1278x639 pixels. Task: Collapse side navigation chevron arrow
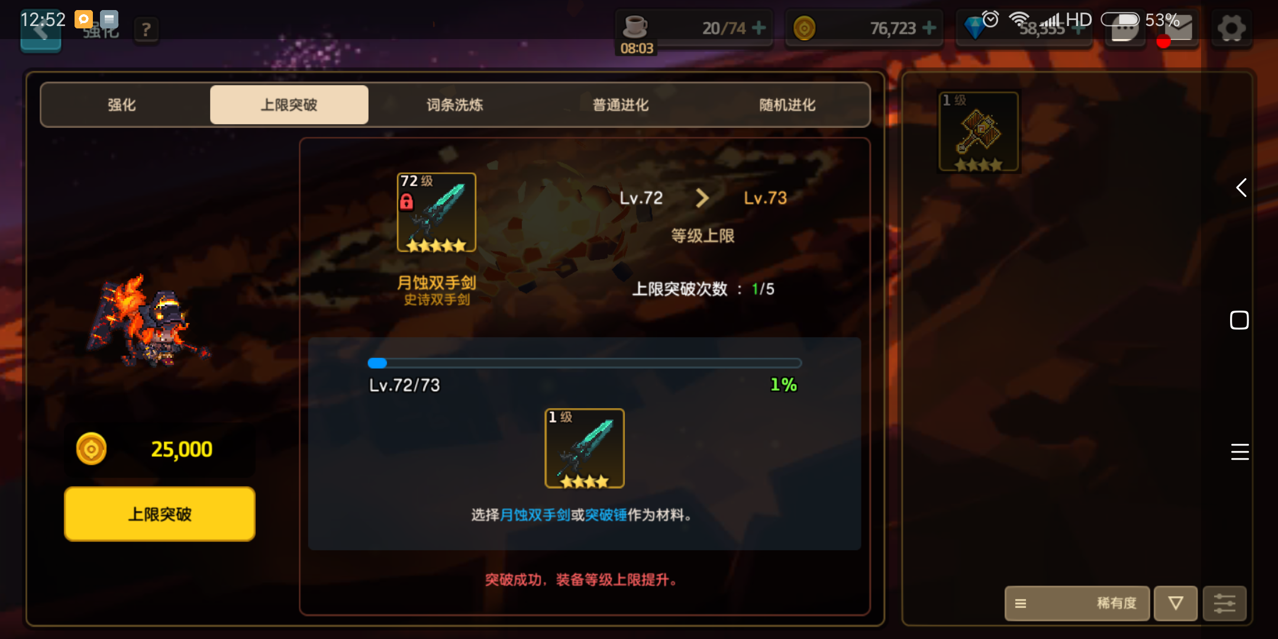click(1241, 188)
